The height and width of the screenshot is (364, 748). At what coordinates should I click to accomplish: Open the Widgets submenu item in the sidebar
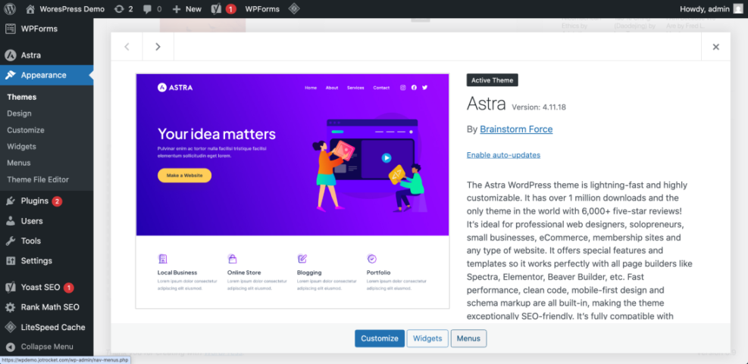(21, 146)
